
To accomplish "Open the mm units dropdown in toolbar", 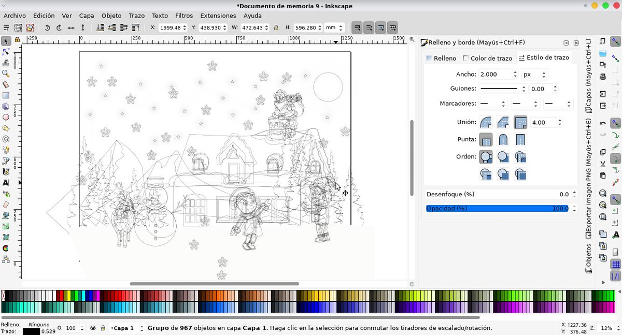I will (334, 27).
